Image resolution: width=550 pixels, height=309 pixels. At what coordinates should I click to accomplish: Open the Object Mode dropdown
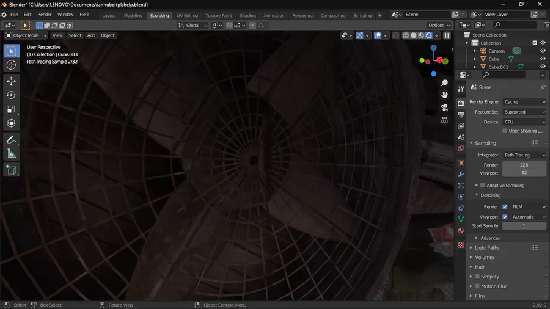26,35
